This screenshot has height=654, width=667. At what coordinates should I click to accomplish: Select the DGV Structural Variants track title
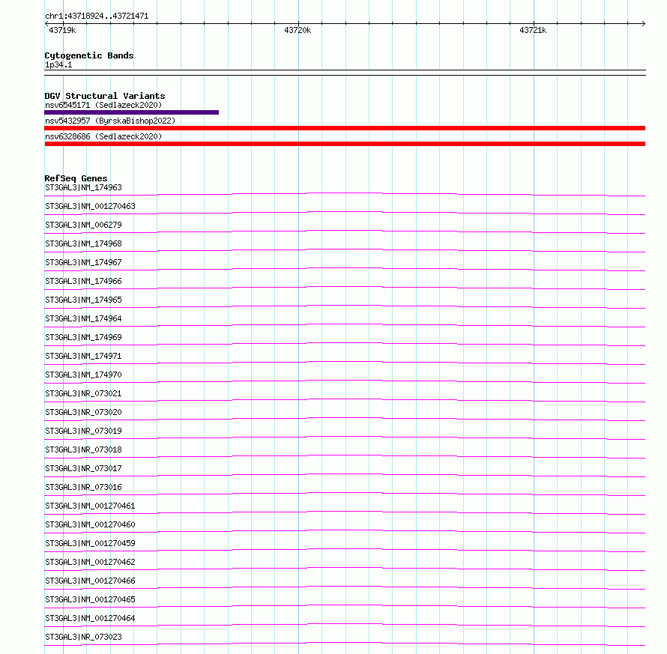pos(105,96)
